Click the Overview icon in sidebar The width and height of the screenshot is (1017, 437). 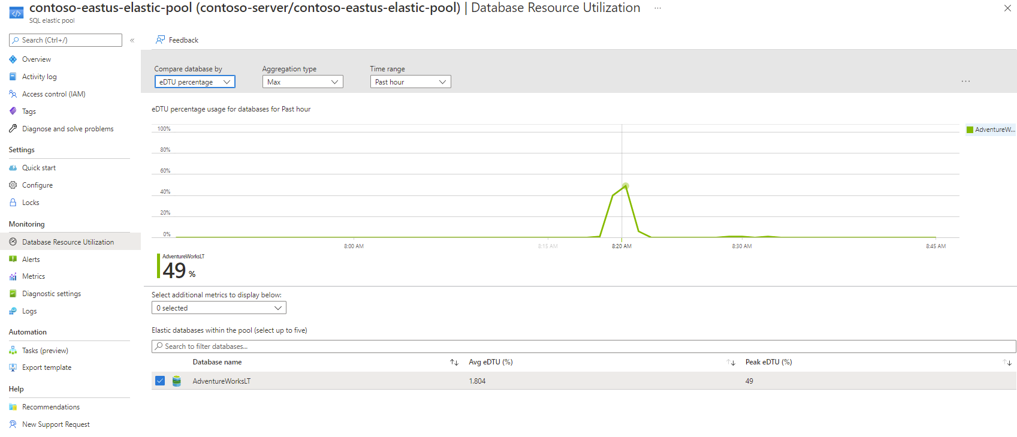pos(13,59)
